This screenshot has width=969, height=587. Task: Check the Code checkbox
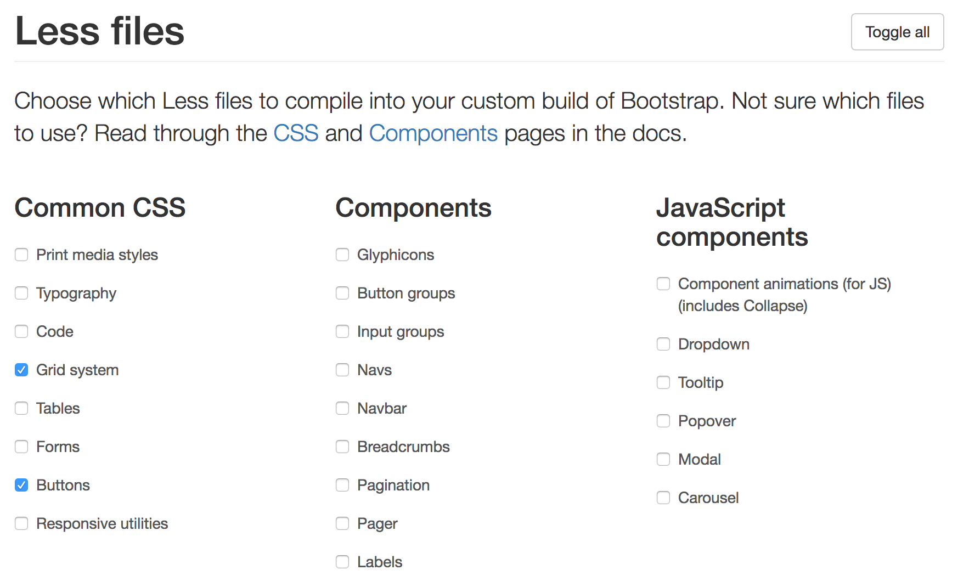21,331
